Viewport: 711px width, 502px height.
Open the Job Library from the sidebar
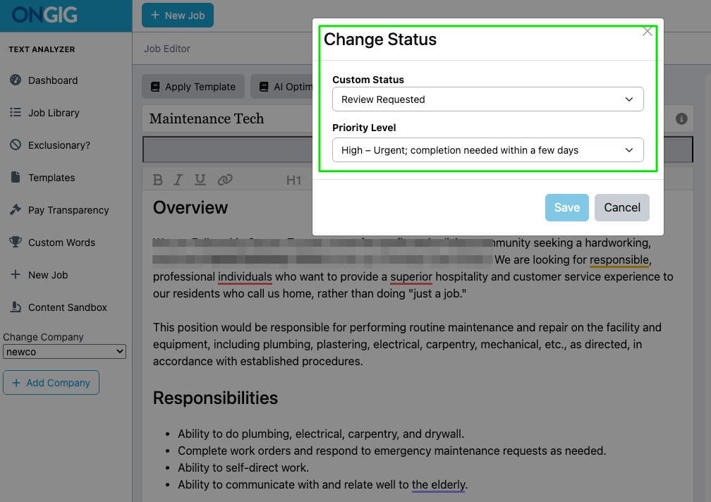tap(16, 112)
